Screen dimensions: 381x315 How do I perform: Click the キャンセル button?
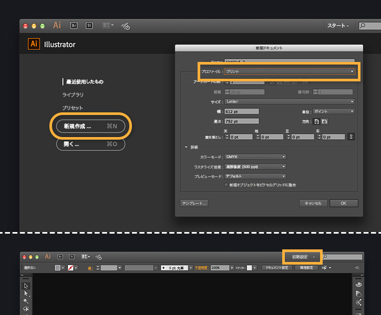pyautogui.click(x=313, y=203)
